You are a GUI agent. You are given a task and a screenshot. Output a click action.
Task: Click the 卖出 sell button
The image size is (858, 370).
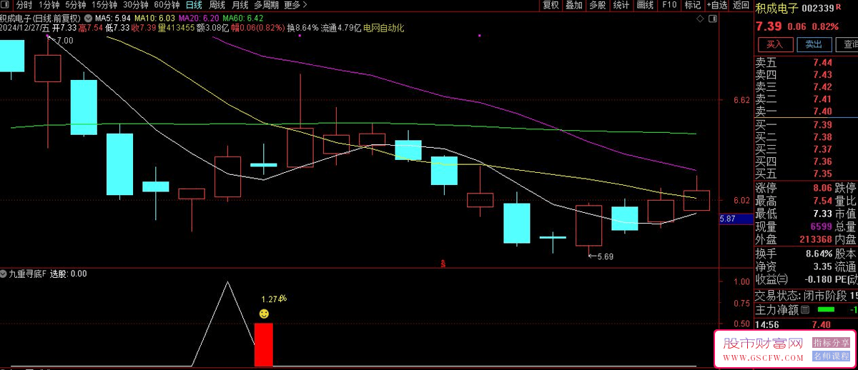[814, 44]
